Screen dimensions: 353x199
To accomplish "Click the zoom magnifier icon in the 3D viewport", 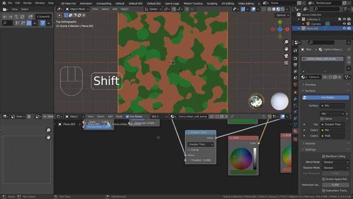I will click(286, 42).
